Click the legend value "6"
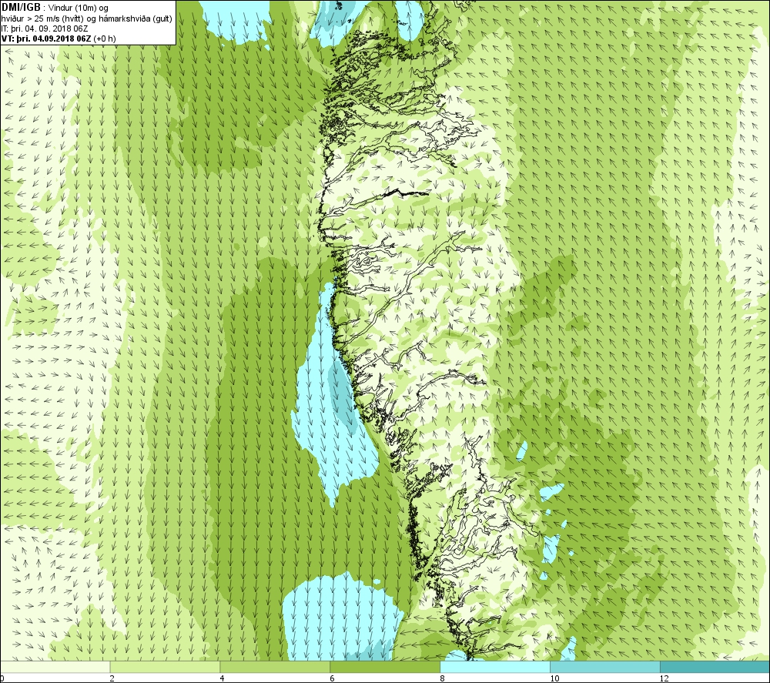Viewport: 770px width, 683px height. tap(332, 678)
